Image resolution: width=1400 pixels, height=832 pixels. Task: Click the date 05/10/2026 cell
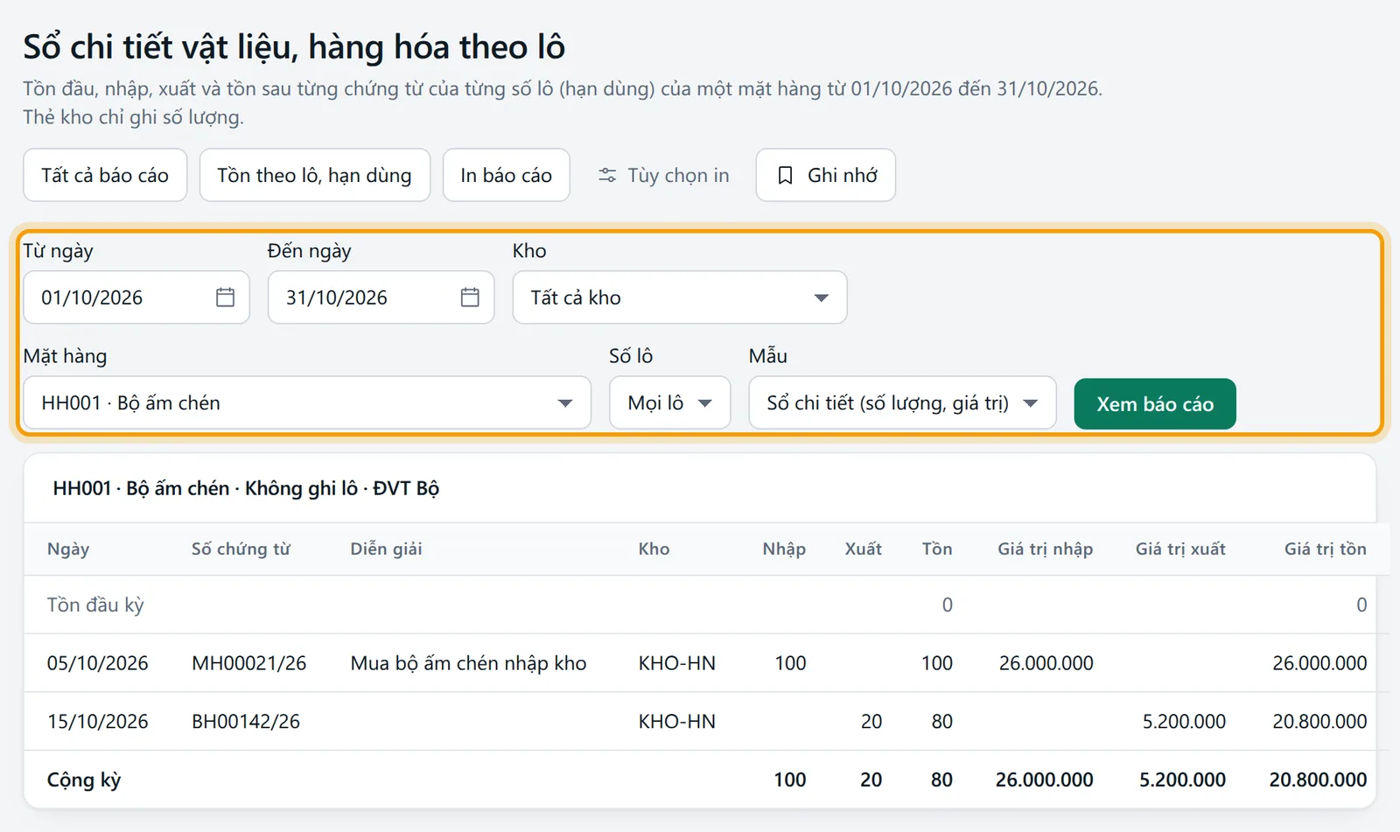click(x=98, y=663)
